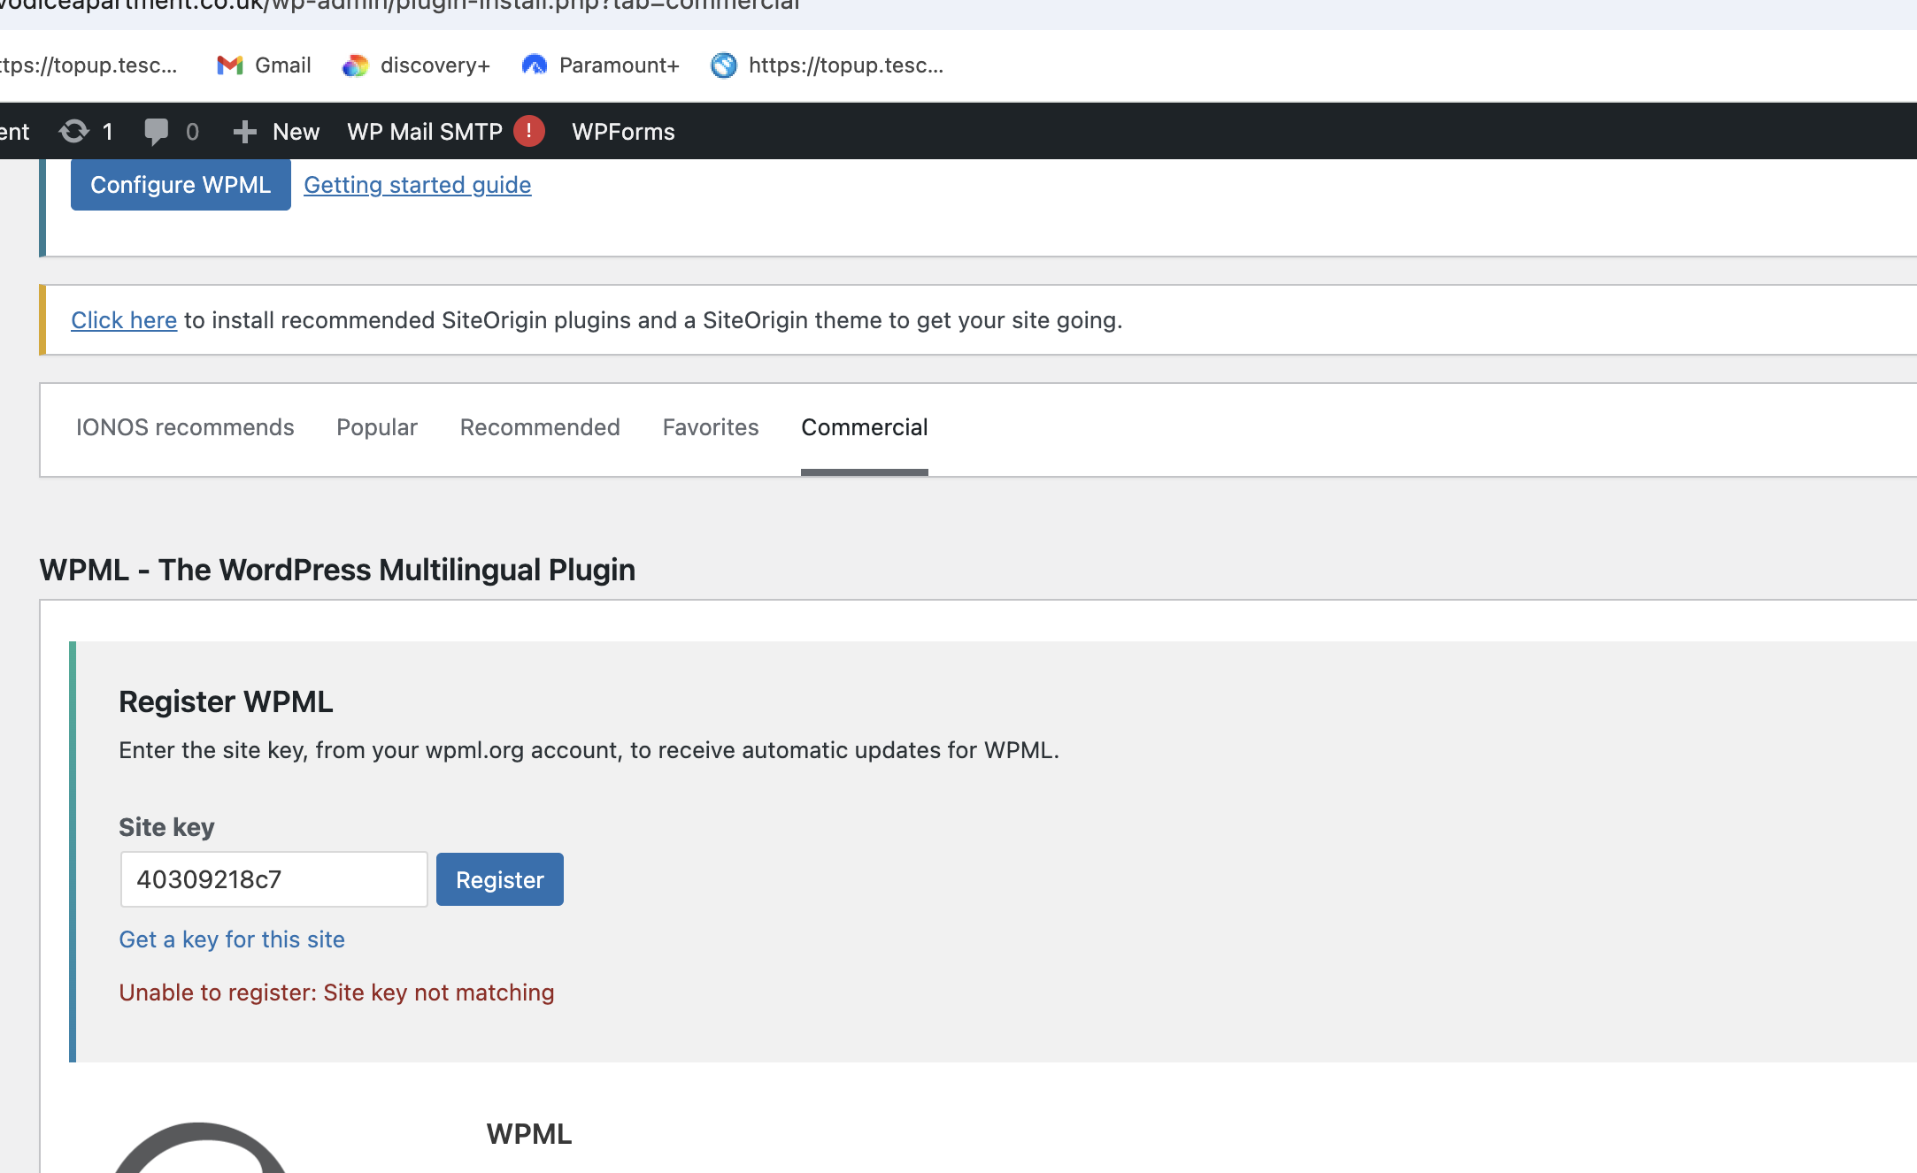This screenshot has height=1173, width=1917.
Task: Switch to the Favorites tab
Action: pyautogui.click(x=711, y=427)
